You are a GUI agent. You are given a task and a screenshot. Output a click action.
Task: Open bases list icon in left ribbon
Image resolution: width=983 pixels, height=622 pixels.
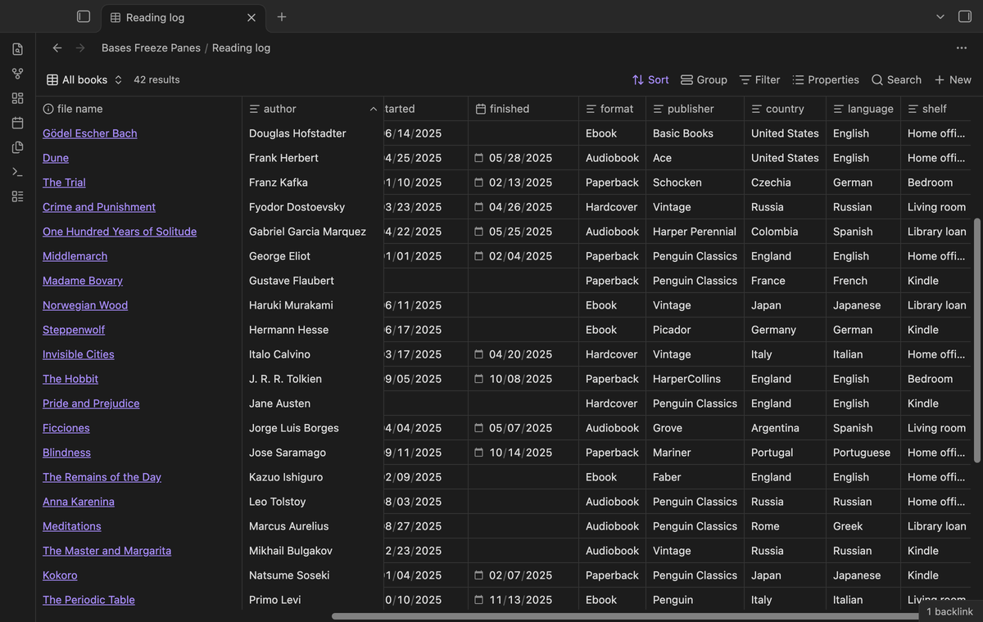tap(18, 196)
